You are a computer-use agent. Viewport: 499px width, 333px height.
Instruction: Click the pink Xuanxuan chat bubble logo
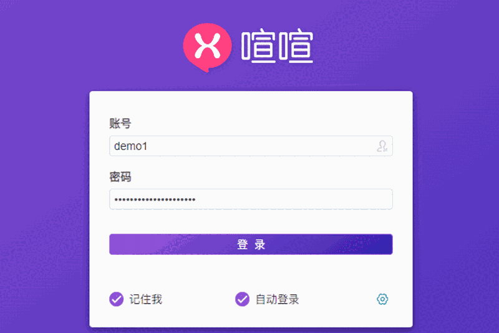[207, 47]
